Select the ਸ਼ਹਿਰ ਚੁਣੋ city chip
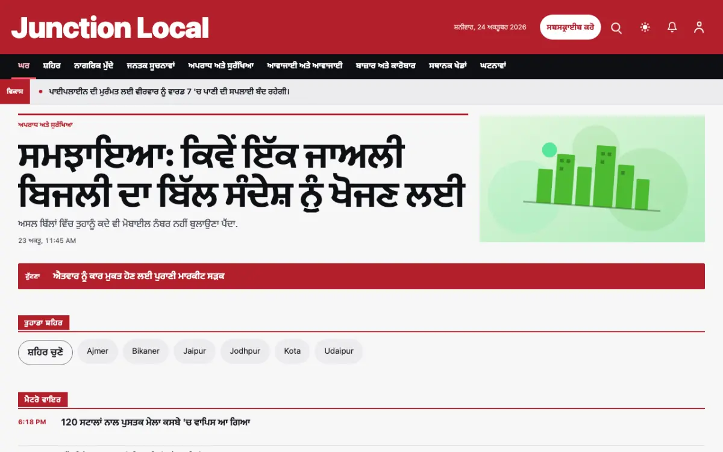 (x=45, y=353)
